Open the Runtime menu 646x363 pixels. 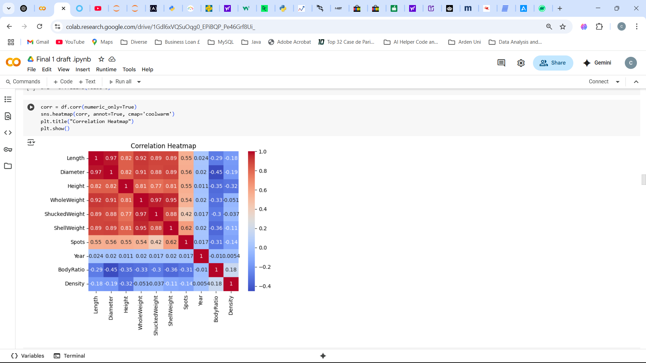point(106,69)
